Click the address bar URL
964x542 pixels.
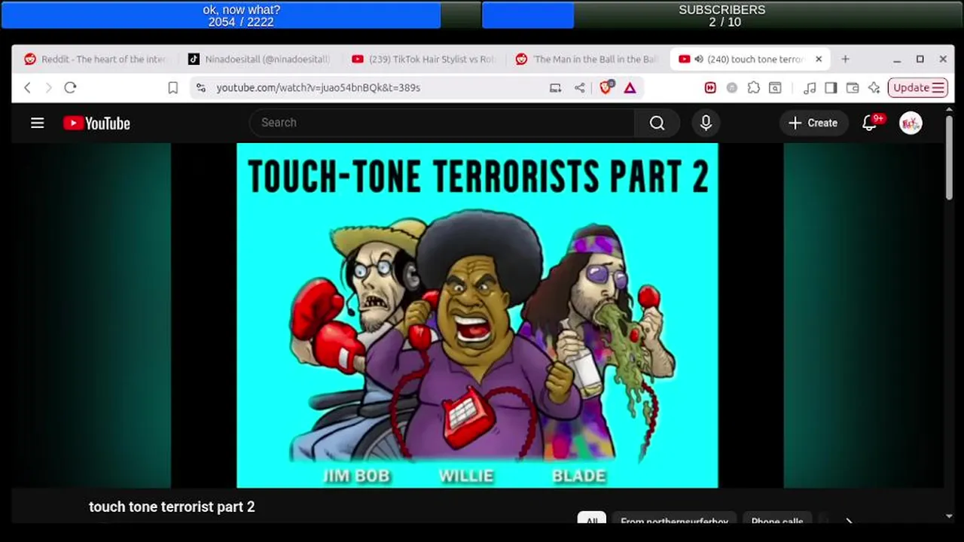pos(318,88)
